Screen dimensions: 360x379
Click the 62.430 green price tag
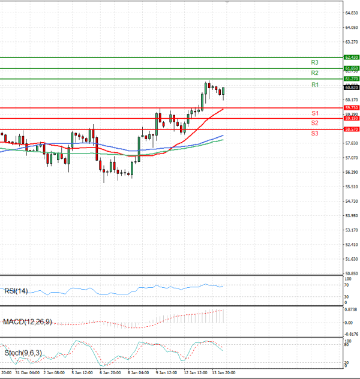click(352, 57)
